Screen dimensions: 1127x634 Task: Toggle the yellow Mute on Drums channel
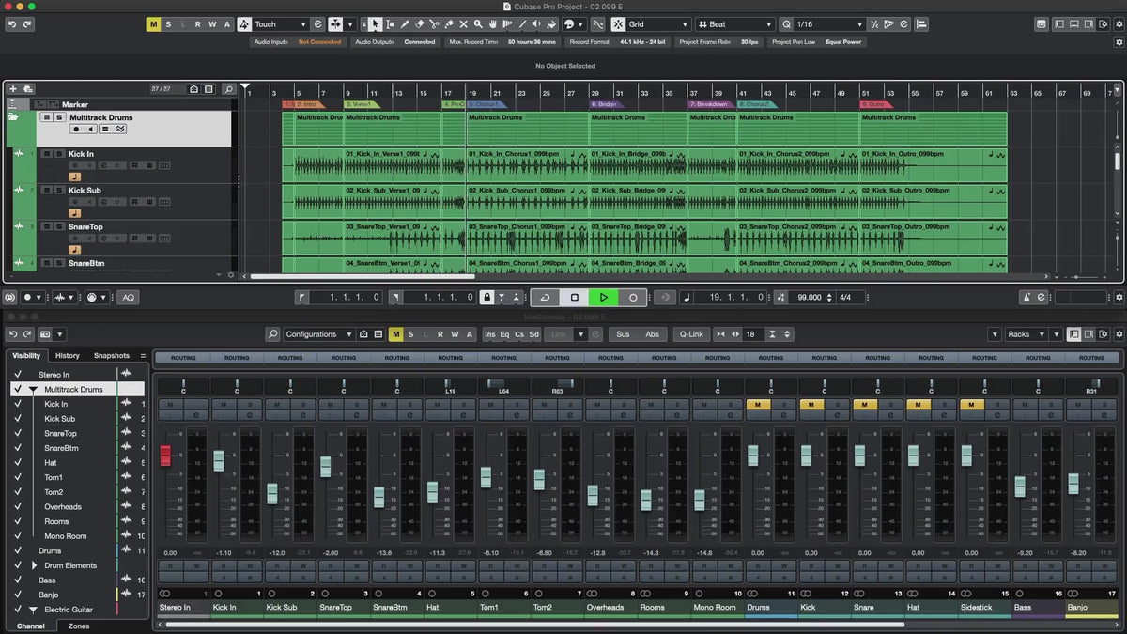(757, 405)
